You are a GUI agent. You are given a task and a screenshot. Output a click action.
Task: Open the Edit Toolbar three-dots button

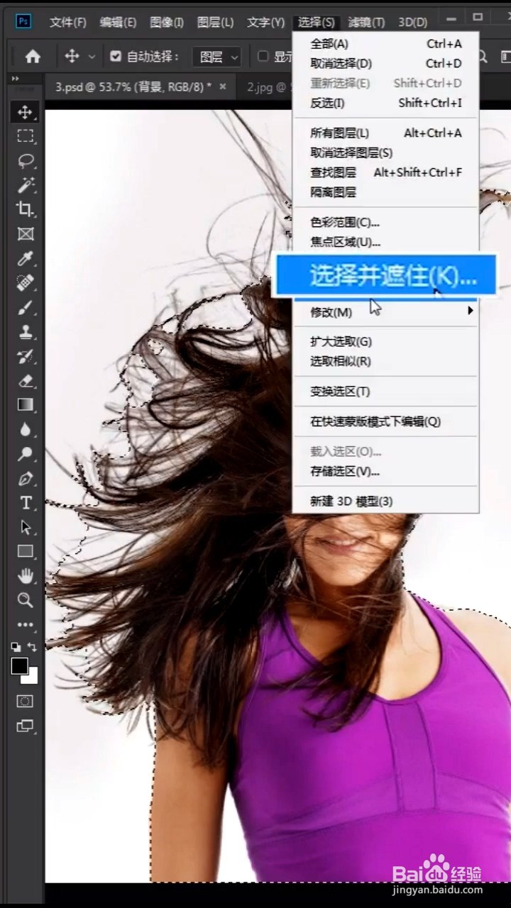26,625
